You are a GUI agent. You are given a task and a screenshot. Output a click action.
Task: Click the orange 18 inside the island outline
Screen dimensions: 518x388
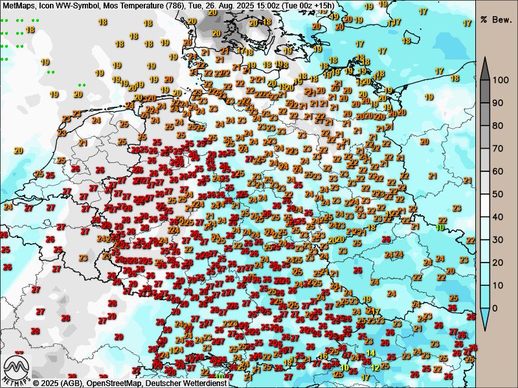coord(267,22)
